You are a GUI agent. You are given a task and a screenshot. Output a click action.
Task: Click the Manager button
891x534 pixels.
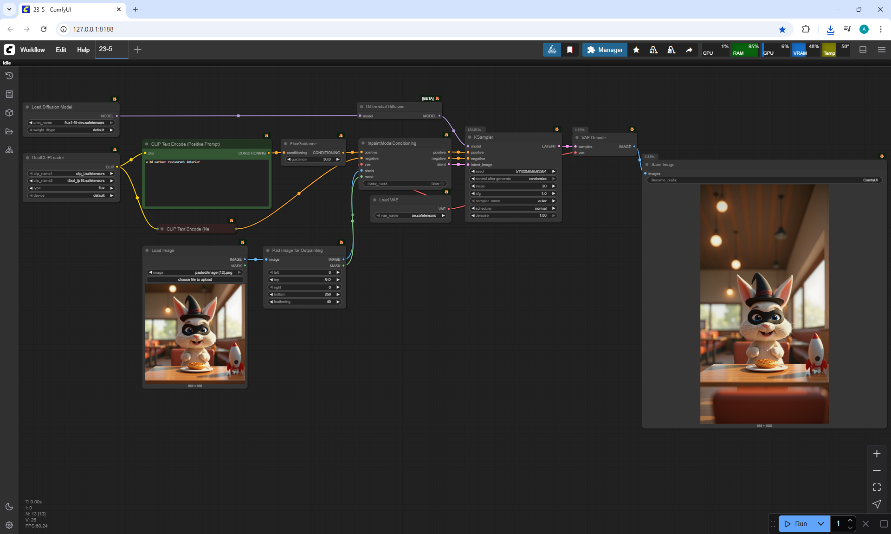tap(605, 50)
